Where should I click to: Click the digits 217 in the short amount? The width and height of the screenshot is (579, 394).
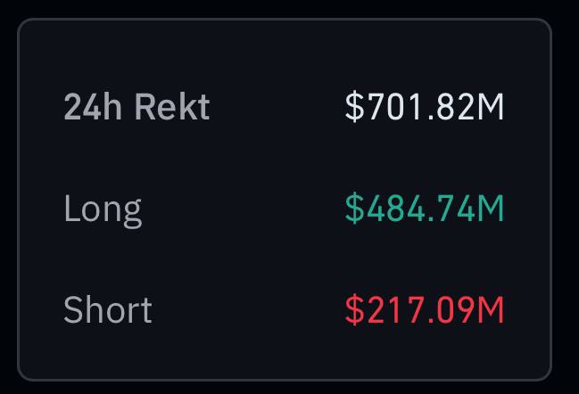(393, 310)
